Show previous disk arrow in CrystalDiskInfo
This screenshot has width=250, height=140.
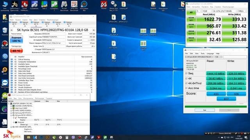click(11, 30)
